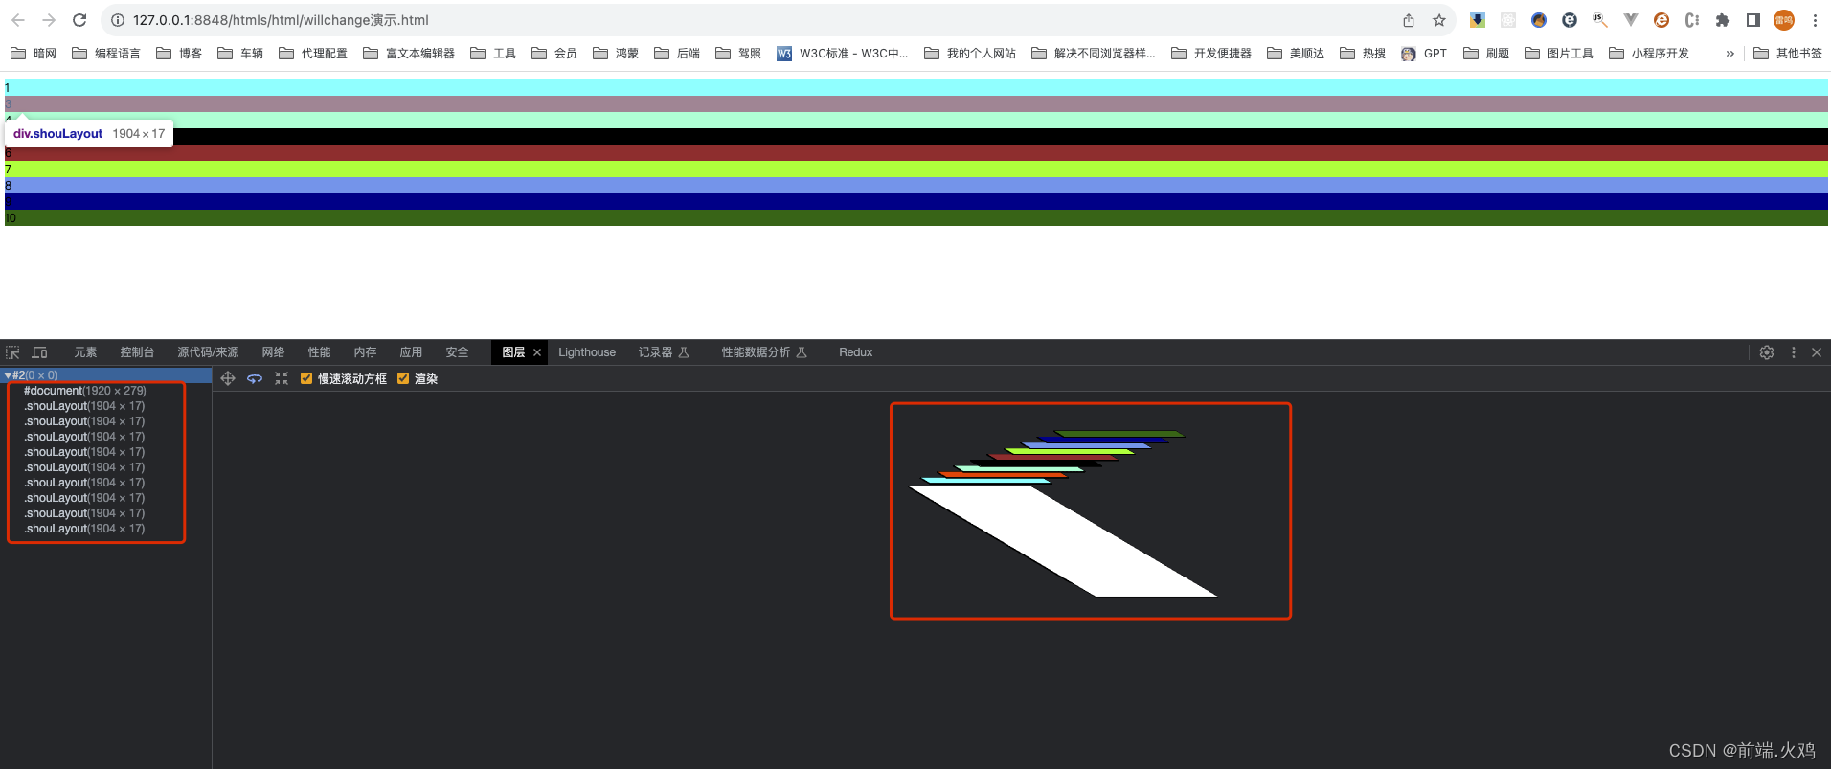Select the pan mode tool in Layers
Viewport: 1831px width, 769px height.
pyautogui.click(x=228, y=378)
